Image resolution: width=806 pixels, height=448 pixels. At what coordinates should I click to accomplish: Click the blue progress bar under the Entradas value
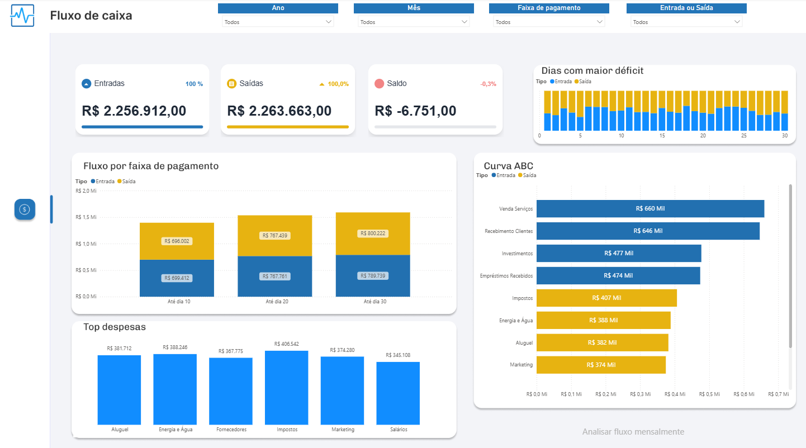tap(142, 127)
